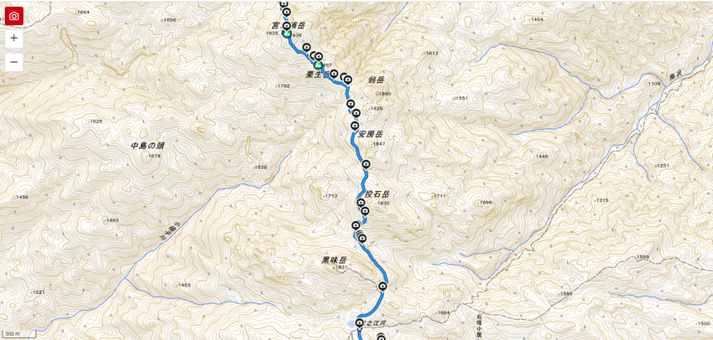
Task: Open the lone photo marker between 安房岳 and 投石岳
Action: pyautogui.click(x=367, y=165)
